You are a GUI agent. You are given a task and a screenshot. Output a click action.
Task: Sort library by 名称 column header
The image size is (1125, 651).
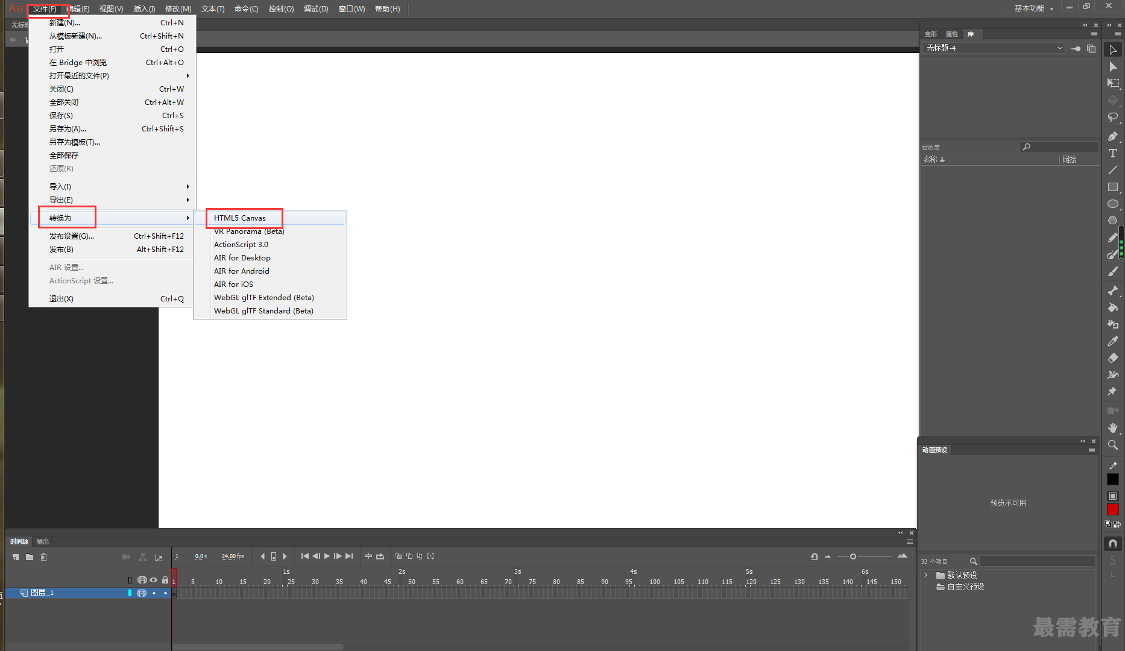click(934, 159)
